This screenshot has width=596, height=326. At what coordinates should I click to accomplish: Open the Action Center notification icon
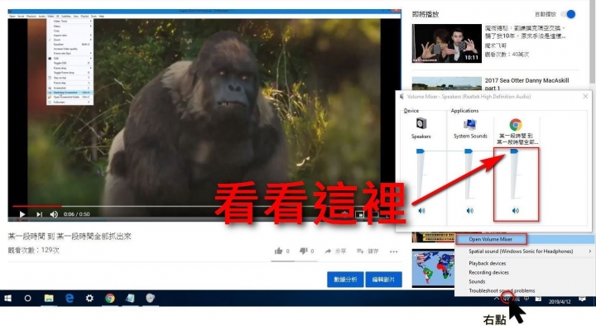(582, 299)
